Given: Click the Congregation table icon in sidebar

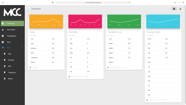Looking at the screenshot, I should click(x=3, y=36).
